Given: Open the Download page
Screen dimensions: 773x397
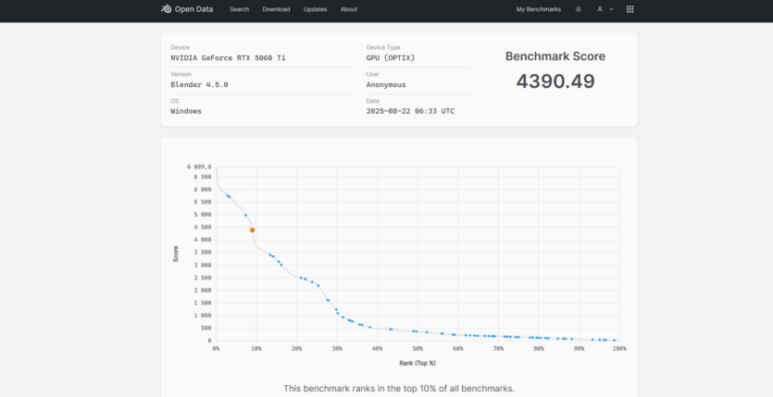Looking at the screenshot, I should click(276, 9).
